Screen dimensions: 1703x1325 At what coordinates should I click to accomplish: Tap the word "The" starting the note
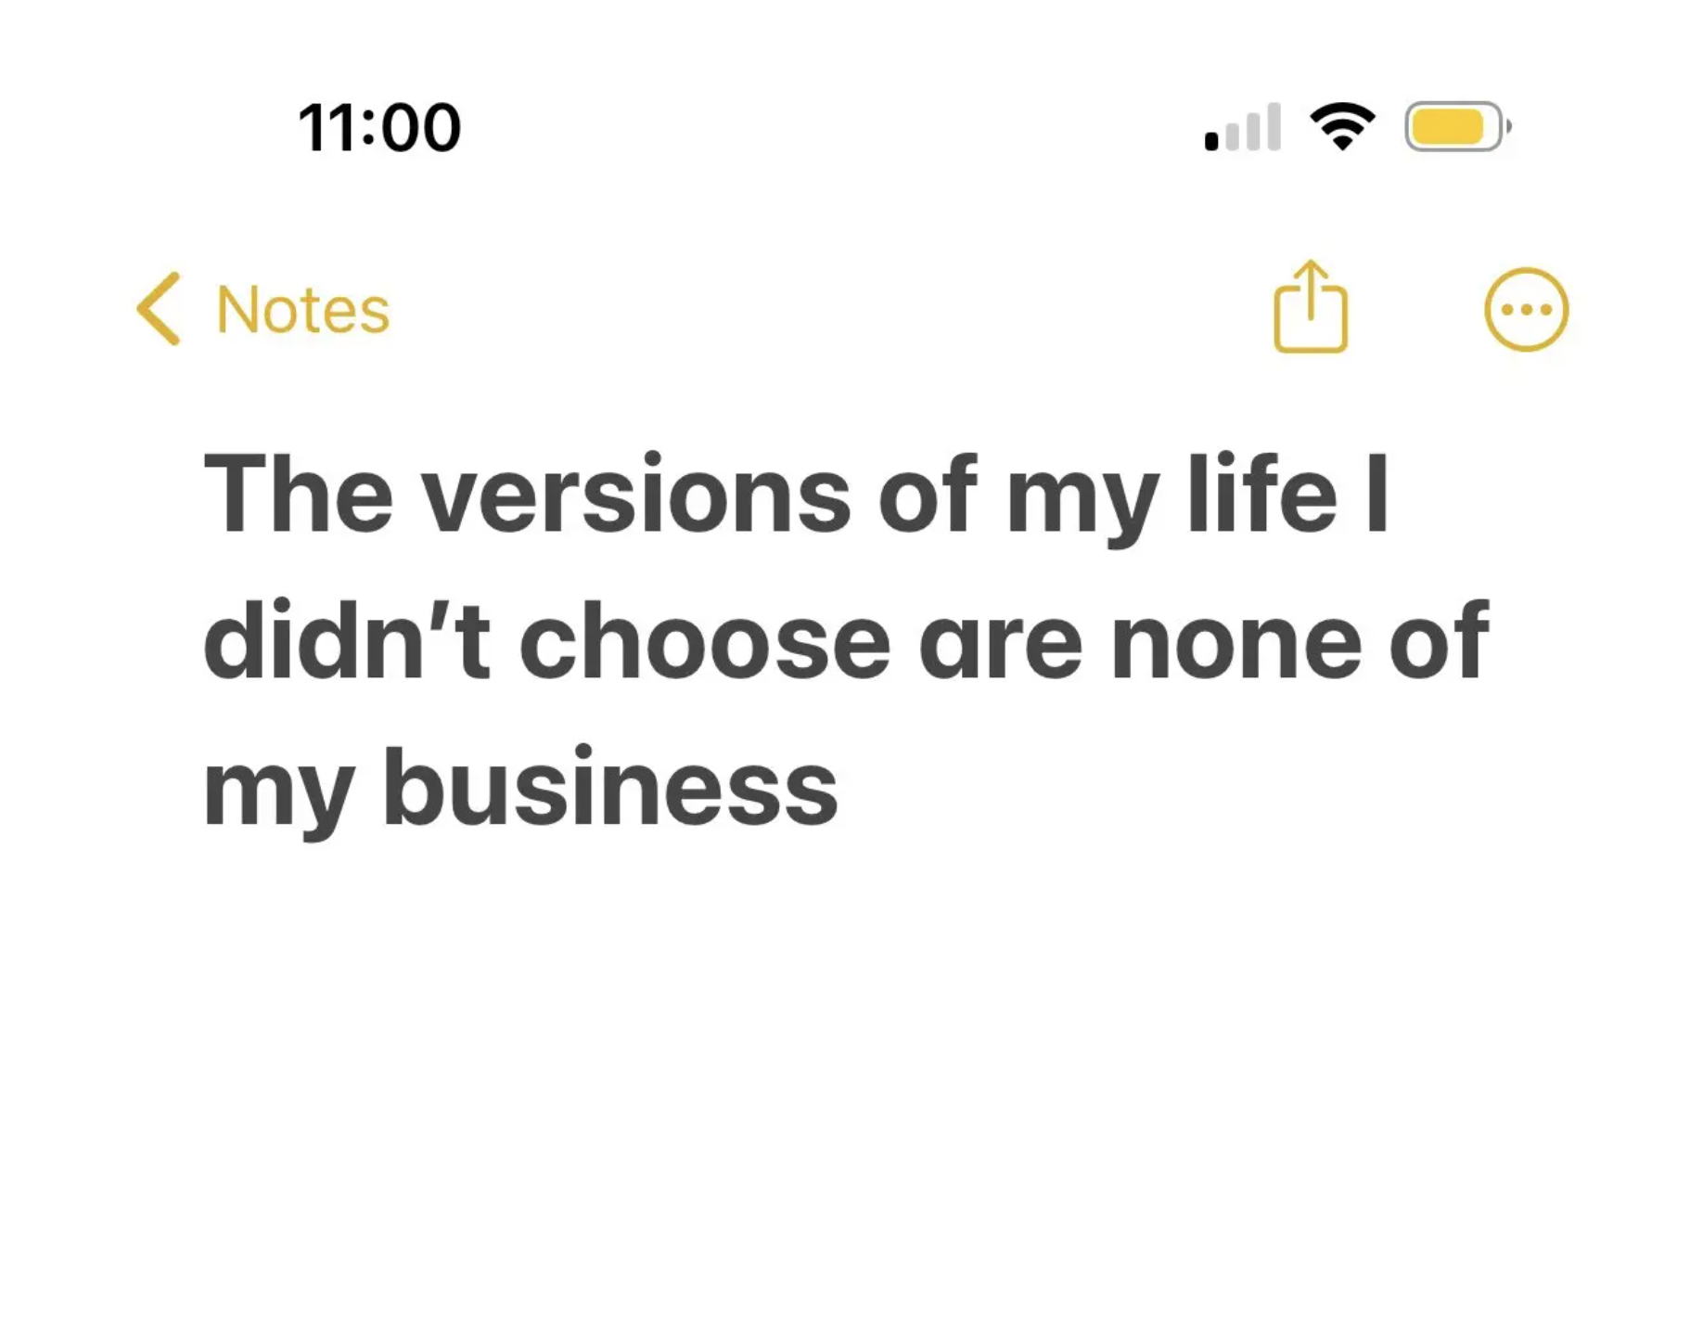coord(298,494)
